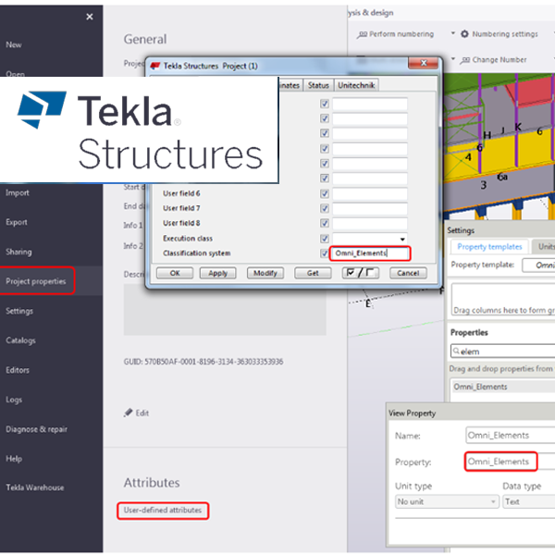Image resolution: width=555 pixels, height=555 pixels.
Task: Click the Property template combo box
Action: [538, 265]
